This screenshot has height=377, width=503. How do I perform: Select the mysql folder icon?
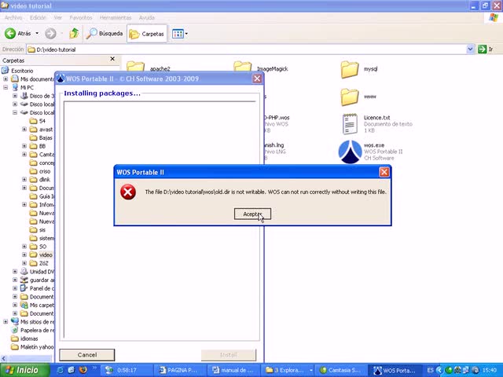pyautogui.click(x=349, y=70)
